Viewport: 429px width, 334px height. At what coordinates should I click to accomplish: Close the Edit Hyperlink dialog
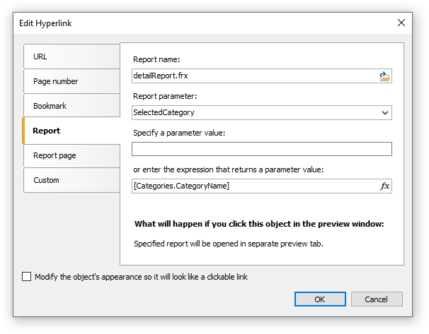(x=401, y=23)
